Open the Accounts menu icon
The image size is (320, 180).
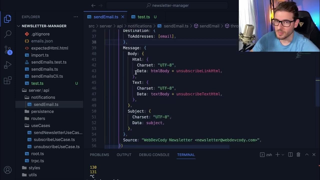[x=8, y=170]
